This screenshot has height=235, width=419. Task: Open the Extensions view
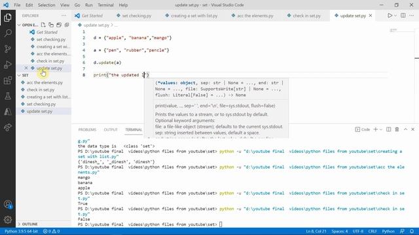[8, 80]
